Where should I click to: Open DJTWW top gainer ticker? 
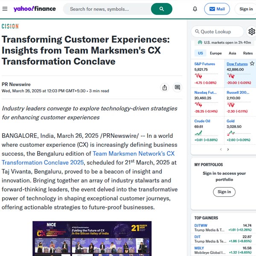pos(201,225)
